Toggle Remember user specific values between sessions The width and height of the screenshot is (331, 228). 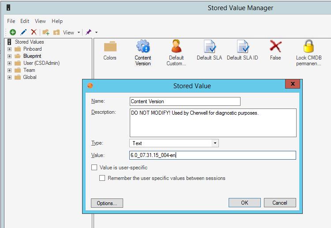point(102,178)
